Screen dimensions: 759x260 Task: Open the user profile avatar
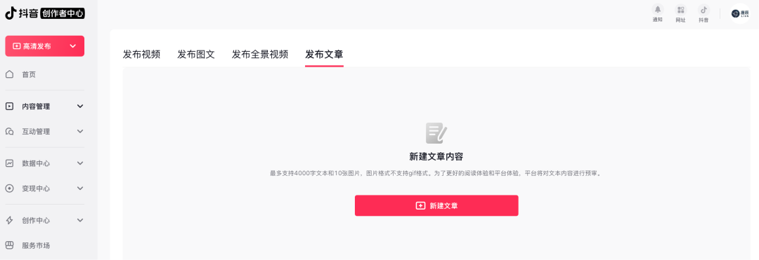point(739,13)
